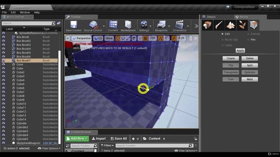Viewport: 280px width, 157px height.
Task: Toggle grid snapping icon in viewport
Action: 145,38
